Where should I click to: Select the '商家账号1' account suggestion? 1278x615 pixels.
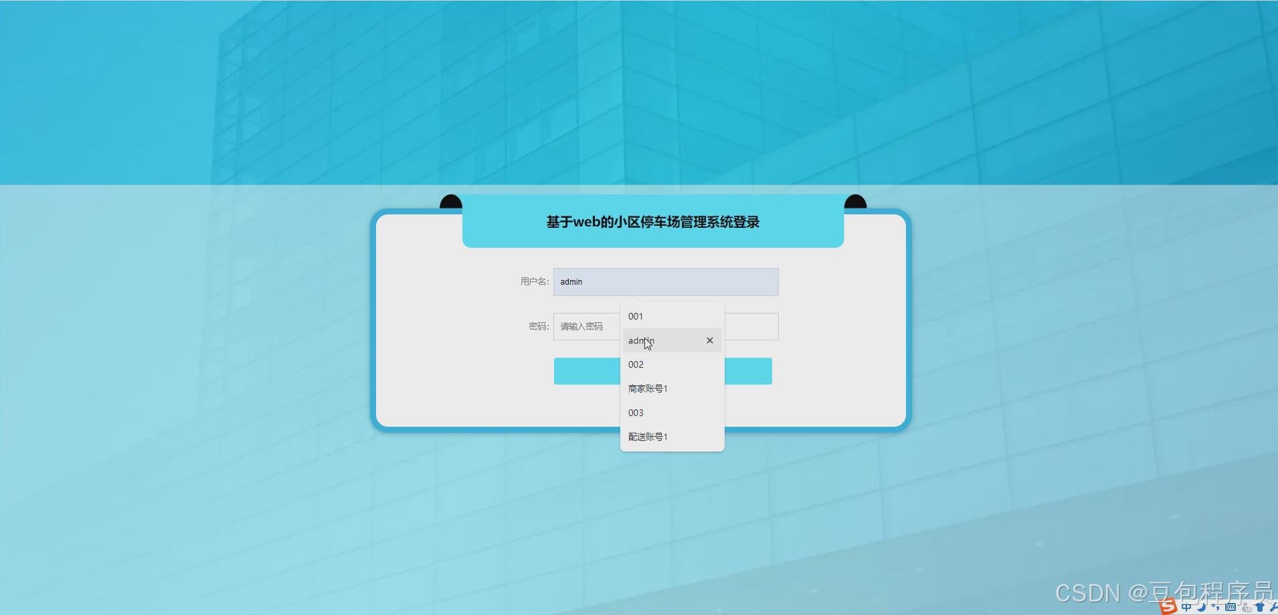pos(647,388)
